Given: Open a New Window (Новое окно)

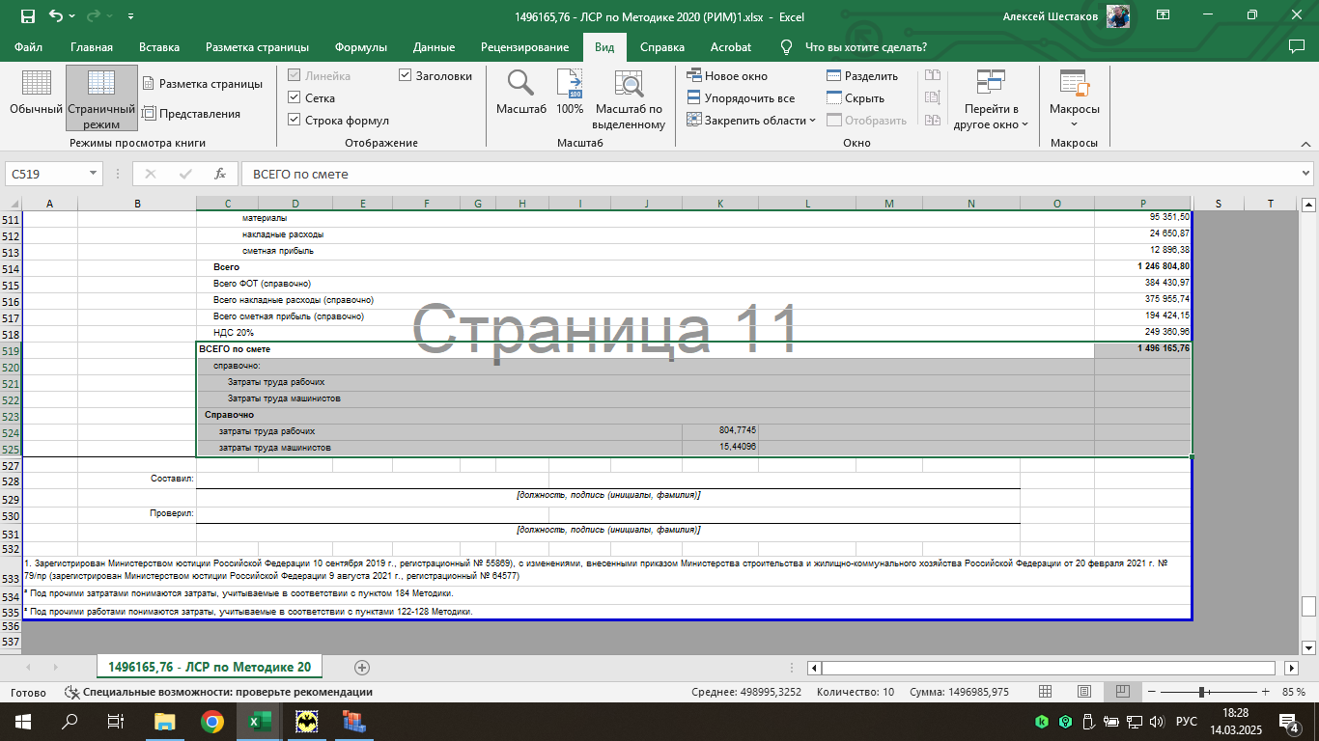Looking at the screenshot, I should 727,75.
